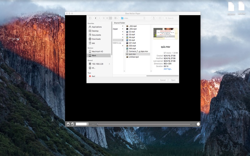
Task: Switch to list view in the file dialog
Action: 107,18
